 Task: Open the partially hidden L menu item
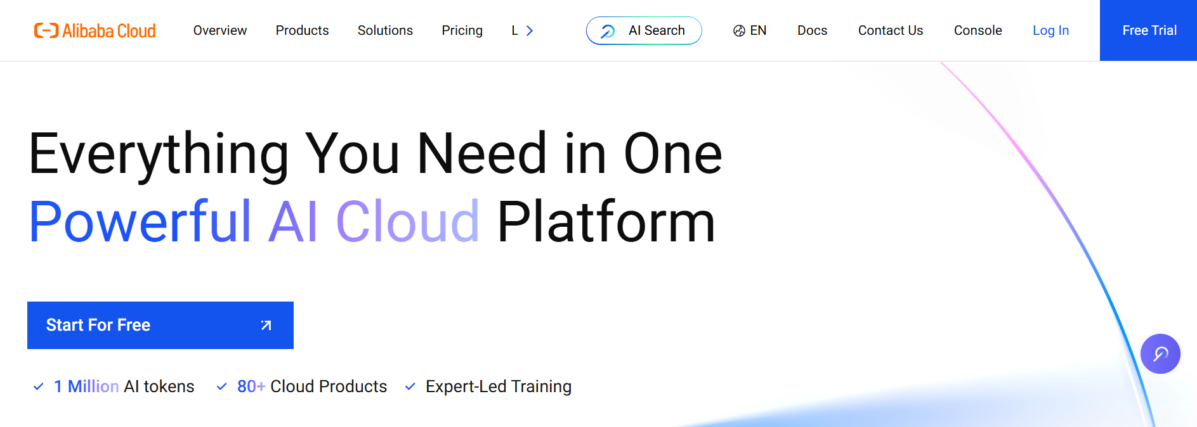click(514, 30)
